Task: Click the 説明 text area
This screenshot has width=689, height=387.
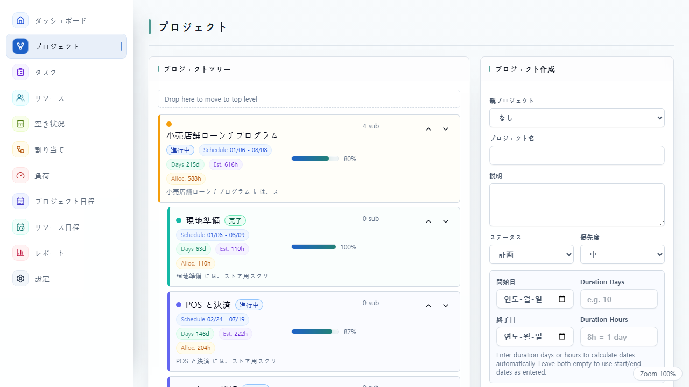Action: click(x=577, y=205)
